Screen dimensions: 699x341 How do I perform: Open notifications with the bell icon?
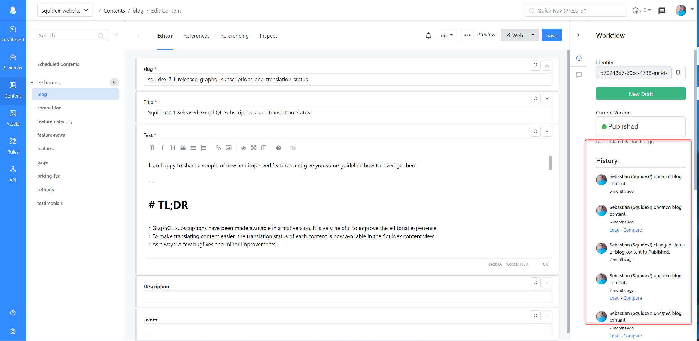pyautogui.click(x=428, y=35)
